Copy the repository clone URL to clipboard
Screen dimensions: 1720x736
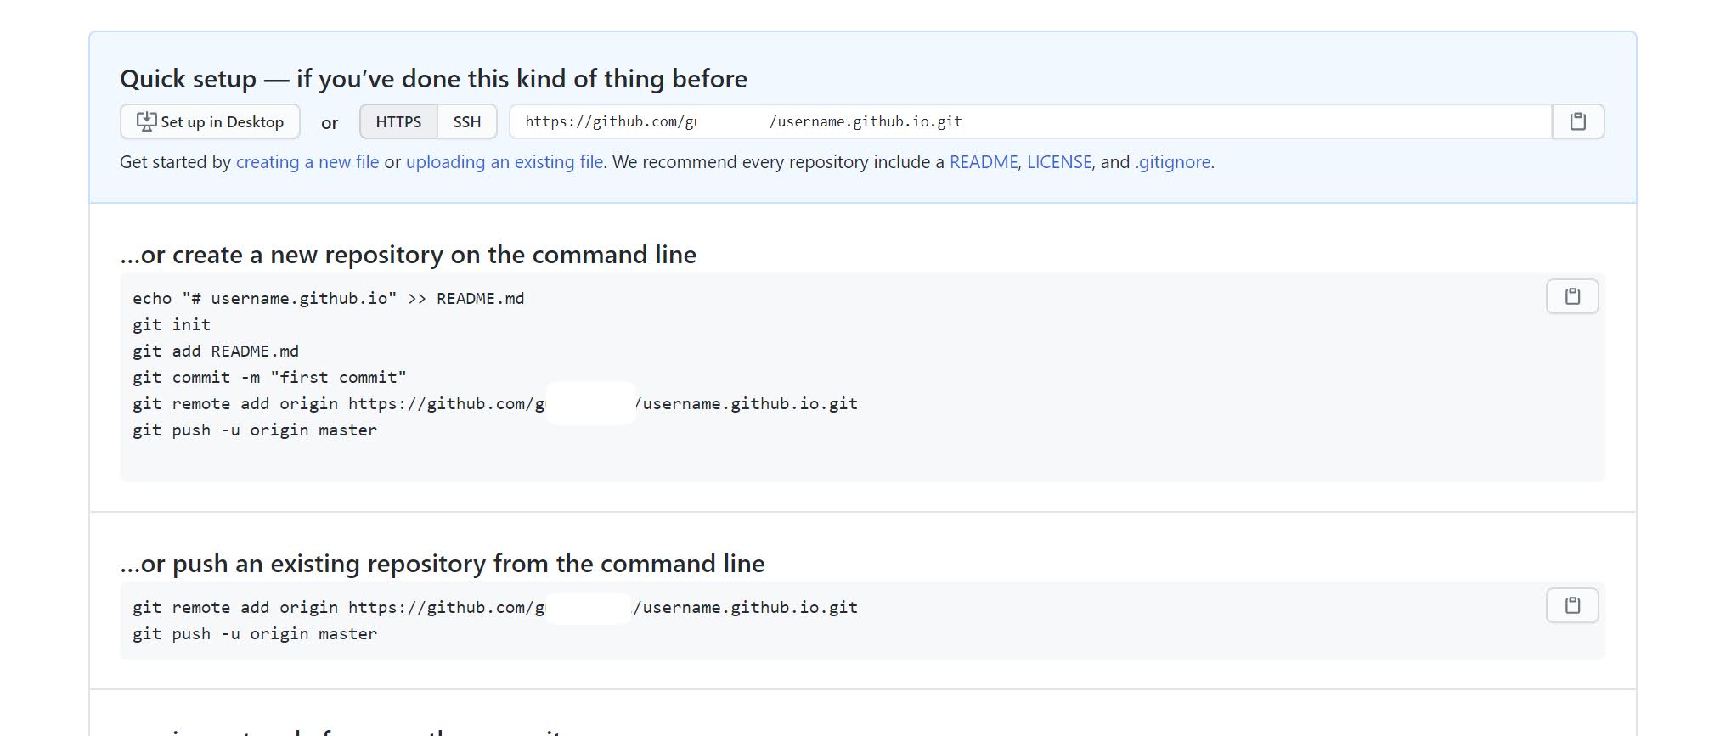pyautogui.click(x=1577, y=121)
